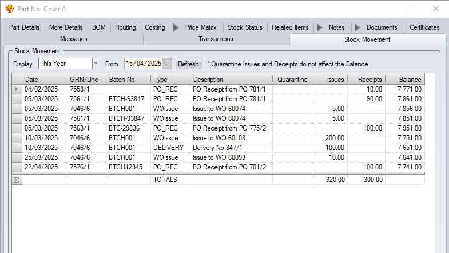The image size is (449, 253).
Task: Select row header for GRN 7561/1 PO_REC row
Action: [17, 99]
